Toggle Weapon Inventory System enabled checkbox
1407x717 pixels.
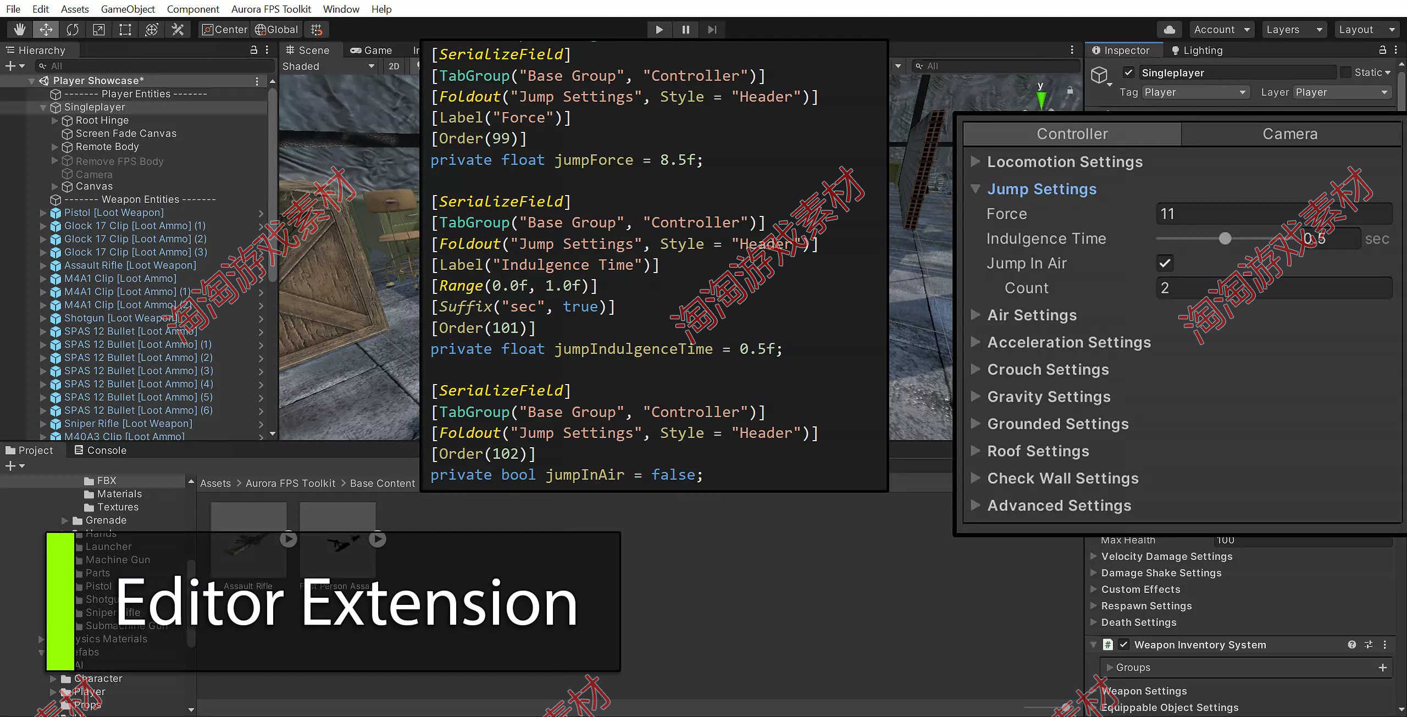pos(1124,644)
